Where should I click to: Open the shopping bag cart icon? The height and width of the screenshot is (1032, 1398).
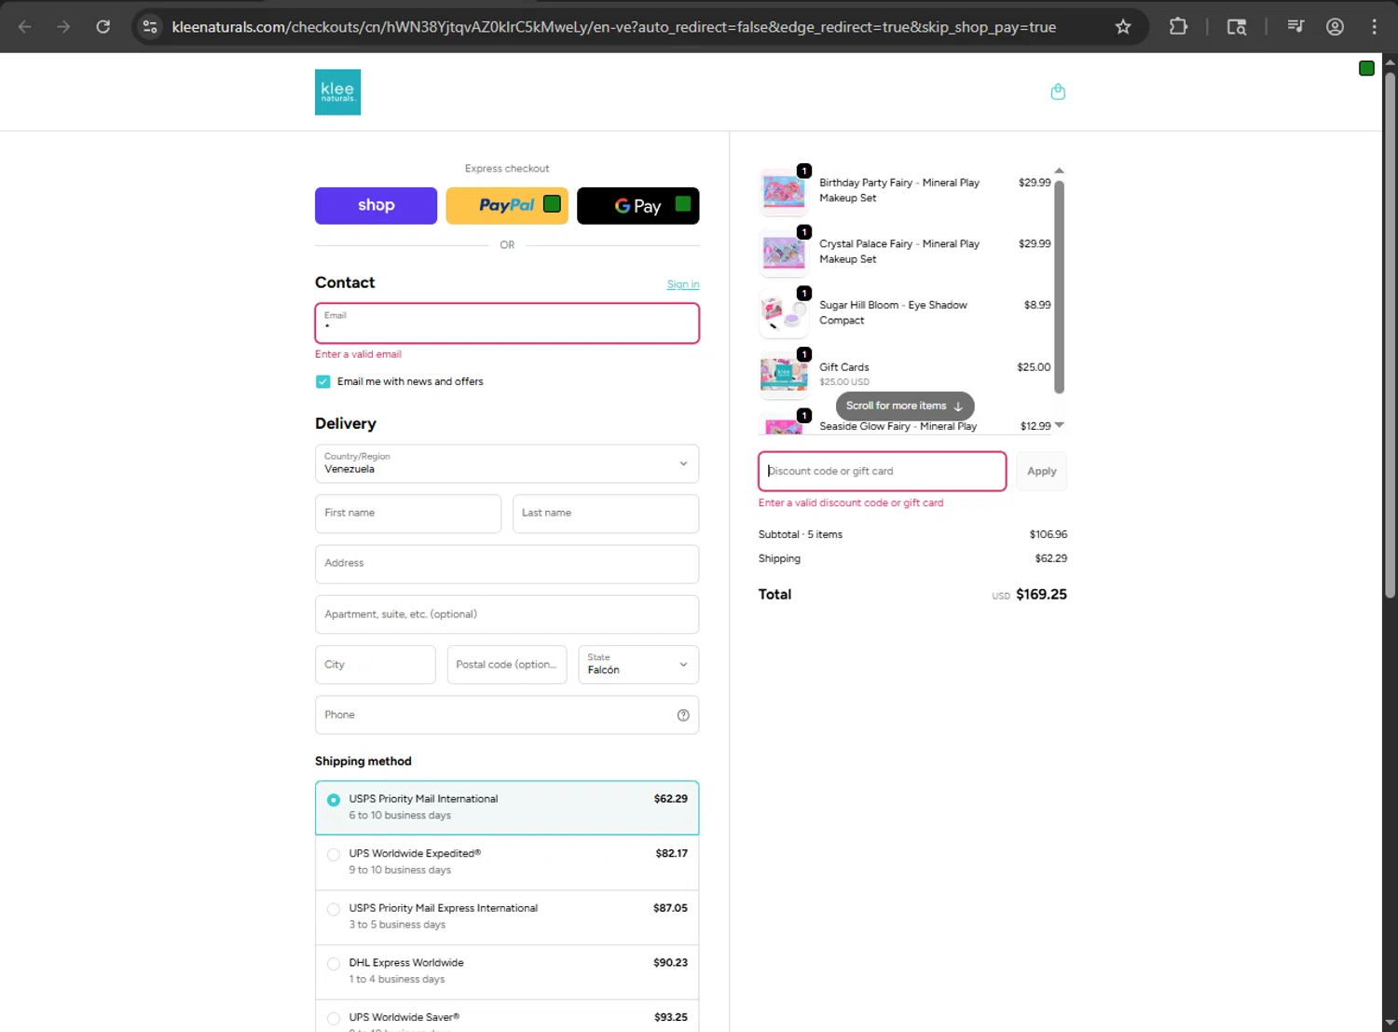(x=1058, y=91)
